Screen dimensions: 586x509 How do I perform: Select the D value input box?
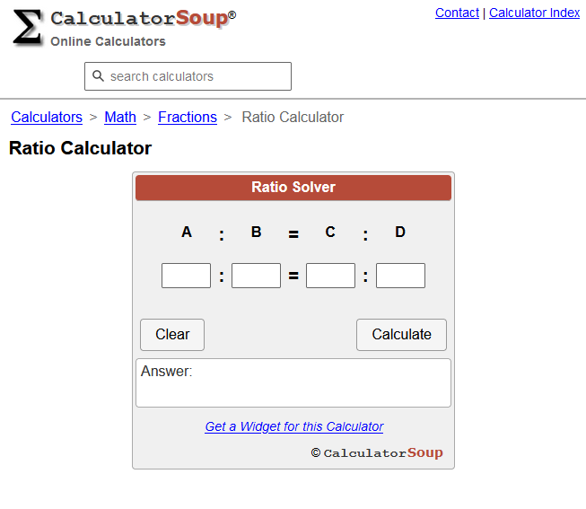400,276
